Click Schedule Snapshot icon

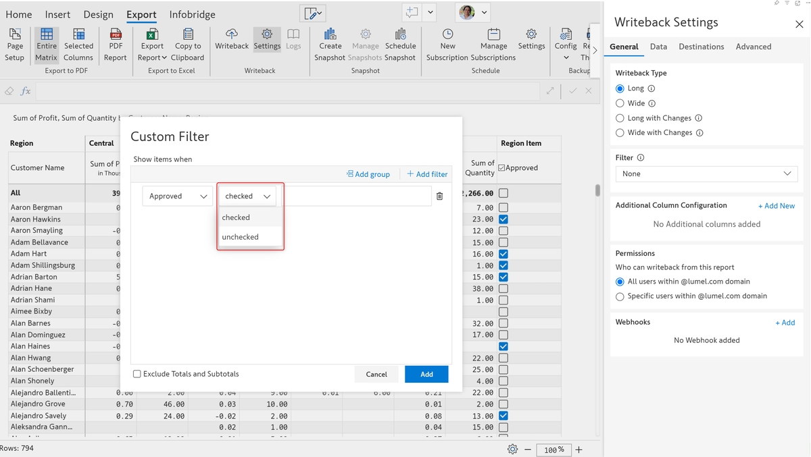coord(400,34)
